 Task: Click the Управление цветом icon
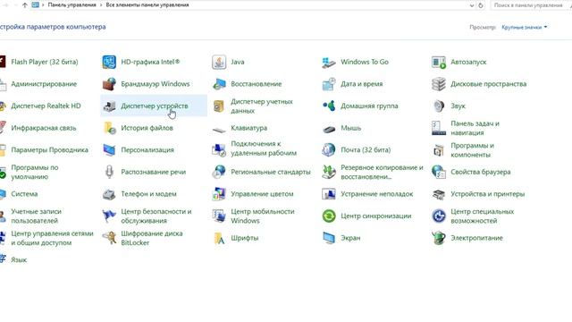pyautogui.click(x=219, y=194)
